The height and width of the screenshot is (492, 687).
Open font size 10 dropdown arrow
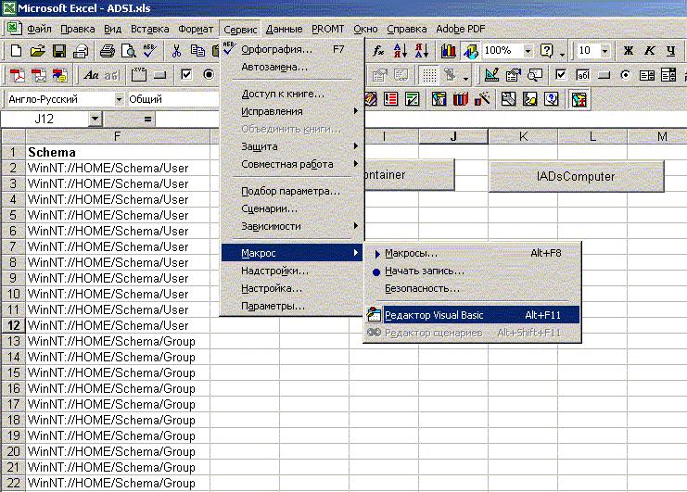click(604, 51)
